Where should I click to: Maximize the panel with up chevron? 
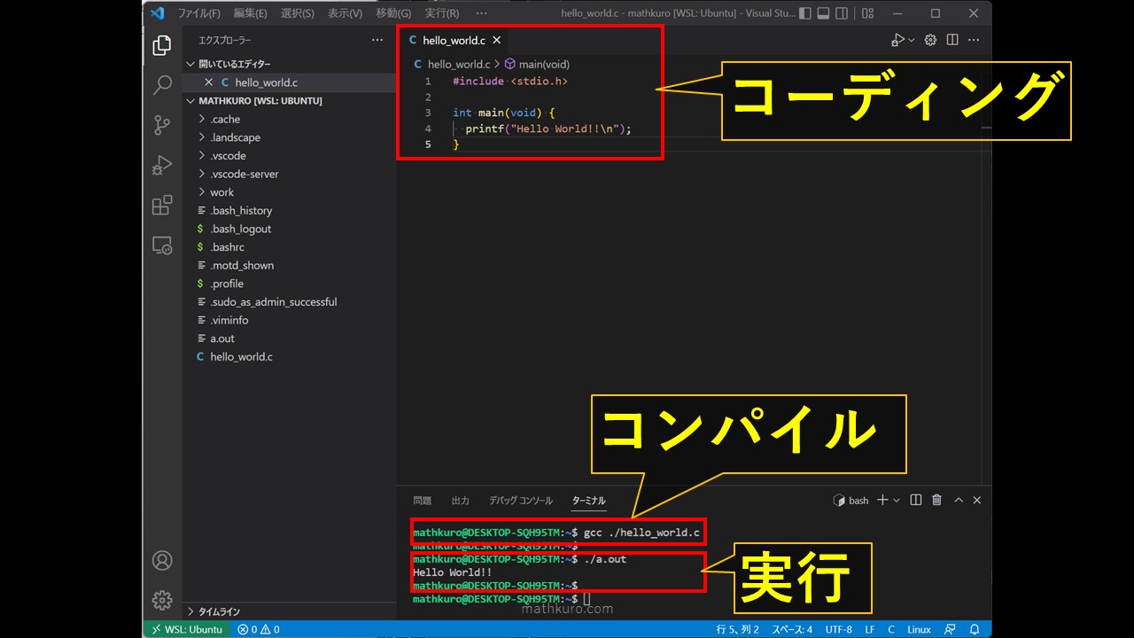tap(959, 501)
